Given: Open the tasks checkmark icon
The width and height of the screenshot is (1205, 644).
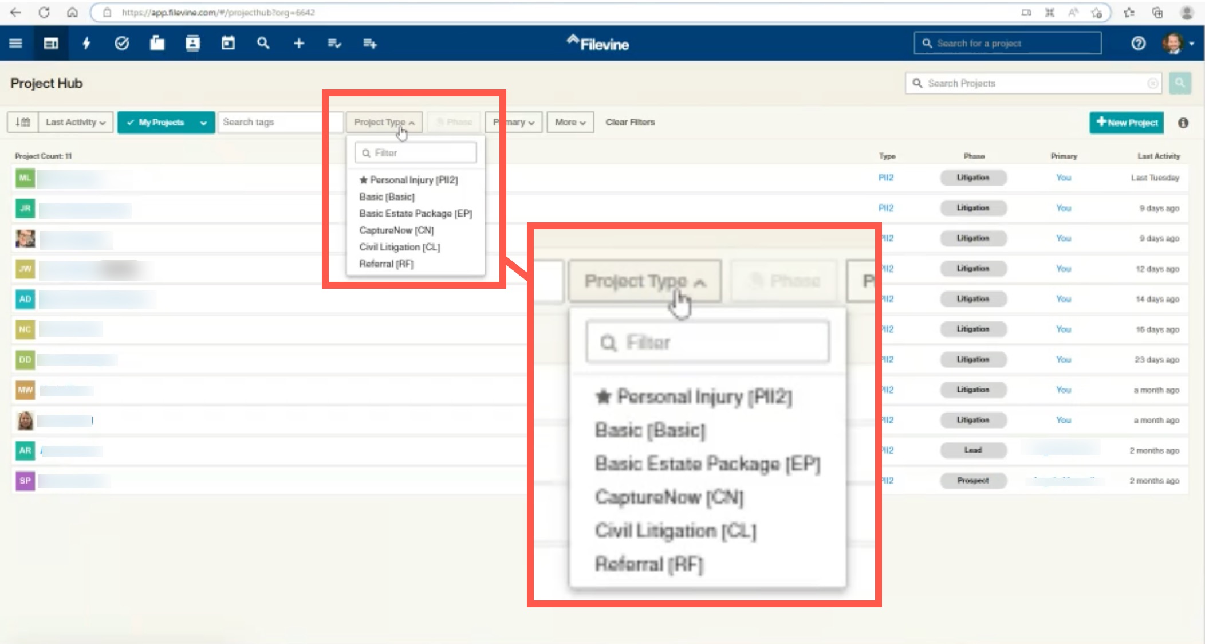Looking at the screenshot, I should click(121, 44).
